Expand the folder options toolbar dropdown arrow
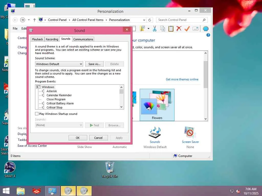Viewport: 262px width, 196px height. coord(148,29)
